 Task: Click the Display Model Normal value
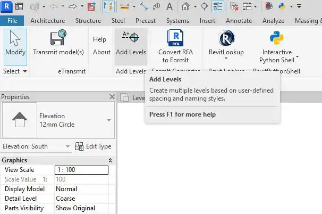click(x=81, y=189)
